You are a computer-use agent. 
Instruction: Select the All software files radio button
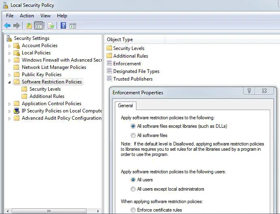[x=133, y=135]
